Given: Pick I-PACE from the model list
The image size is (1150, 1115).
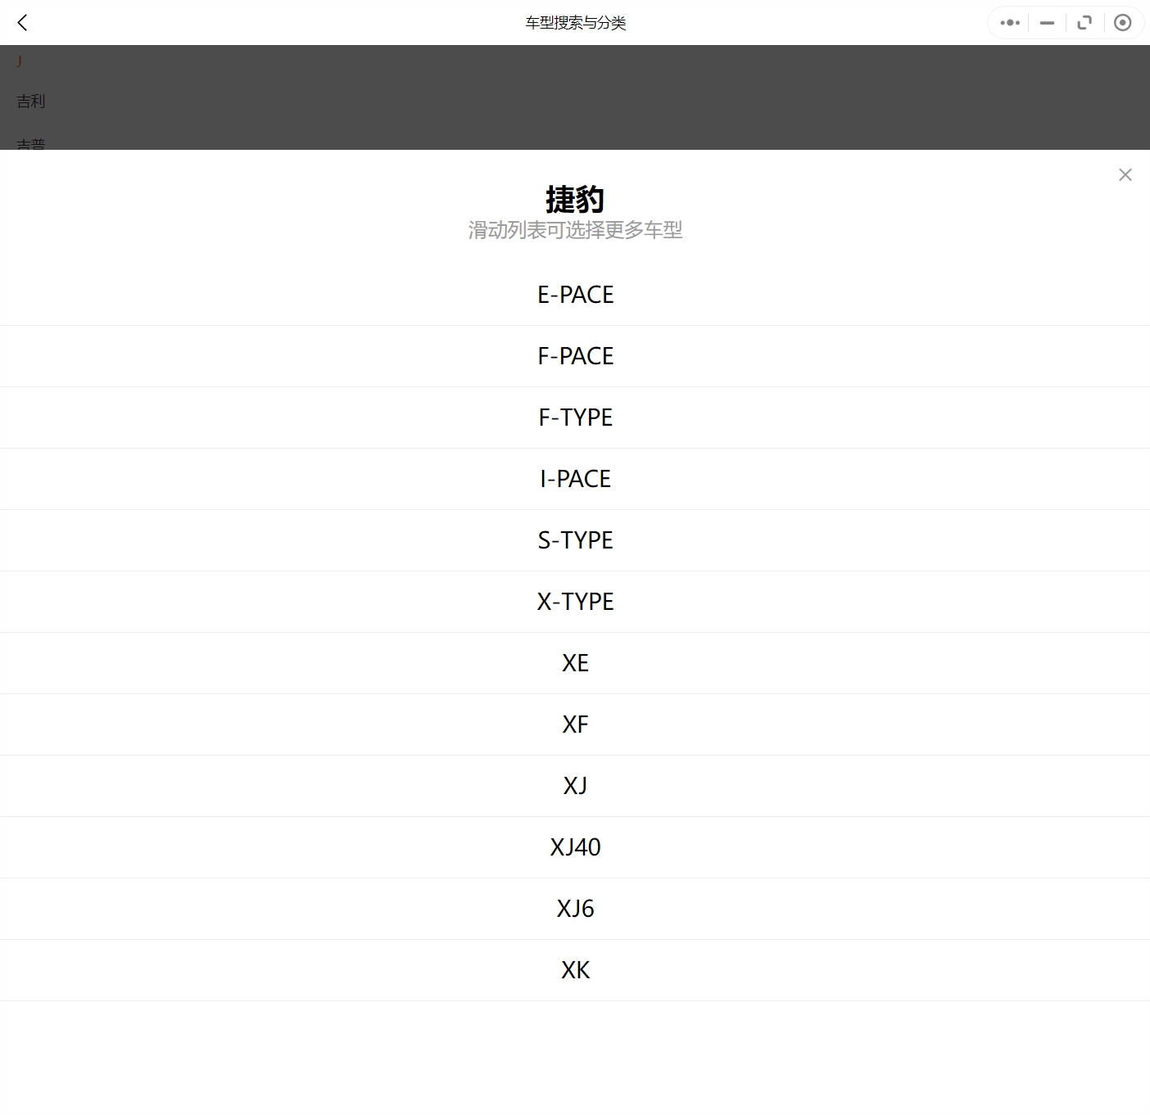Looking at the screenshot, I should point(575,479).
